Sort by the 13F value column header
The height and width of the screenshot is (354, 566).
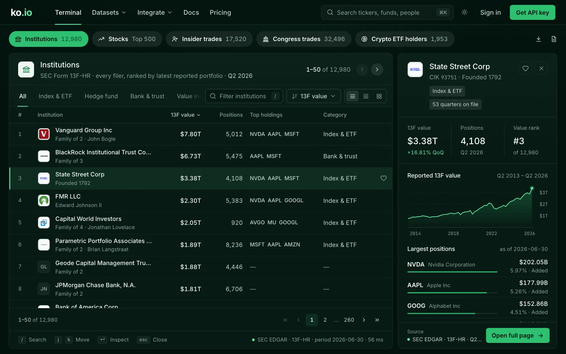pos(186,115)
